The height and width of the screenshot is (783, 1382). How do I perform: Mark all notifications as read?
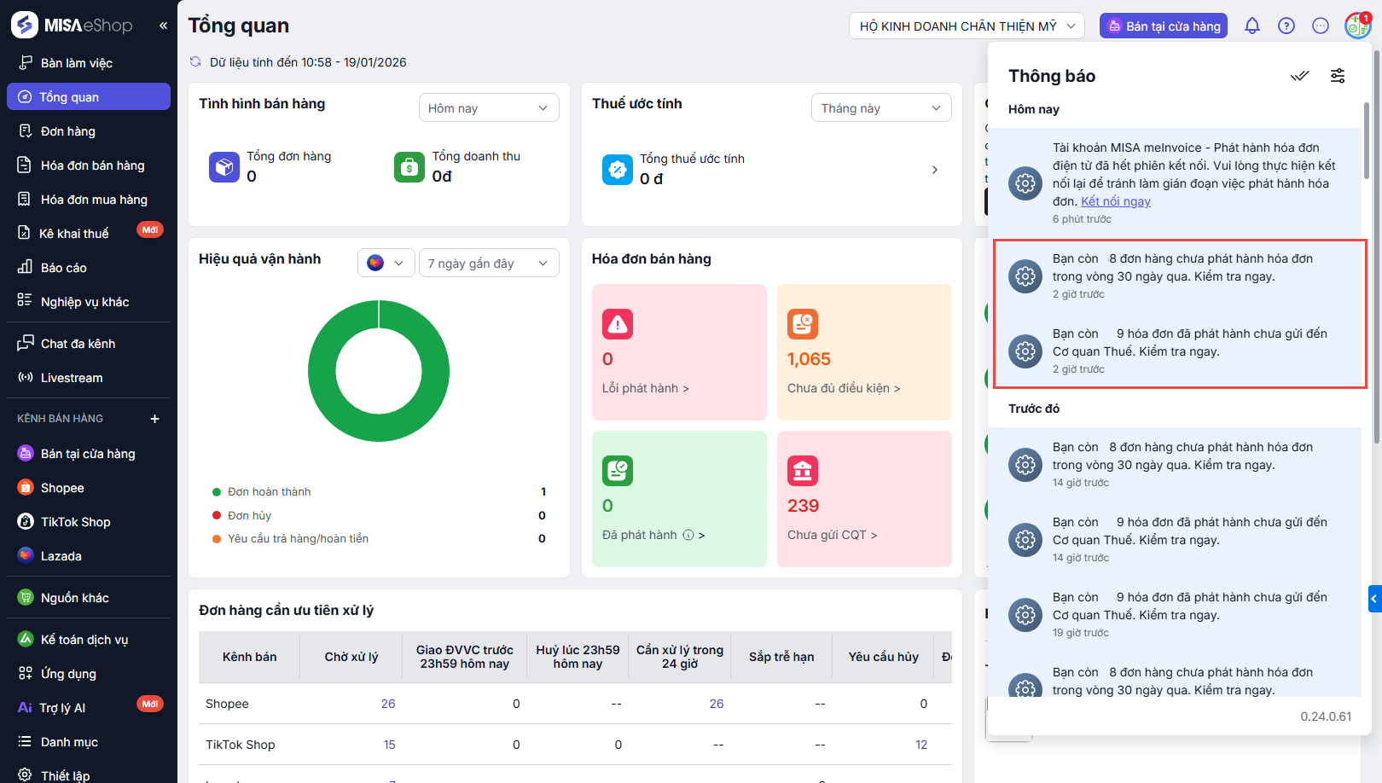1299,76
